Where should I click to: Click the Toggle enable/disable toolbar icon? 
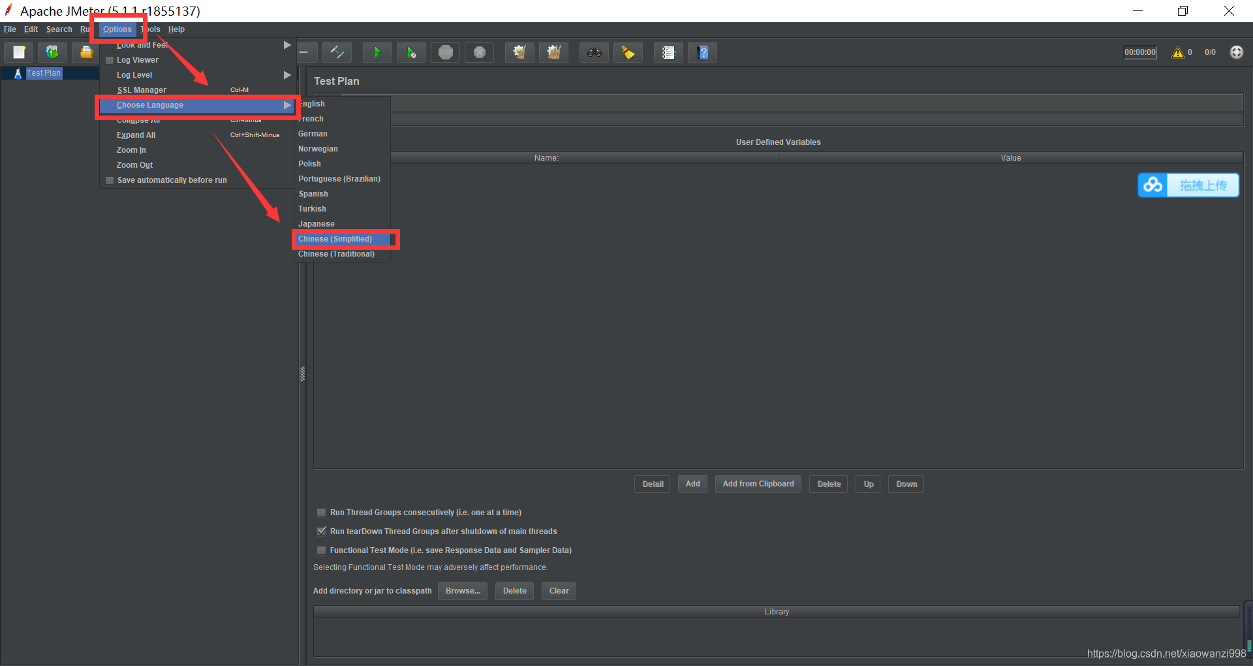click(x=337, y=52)
